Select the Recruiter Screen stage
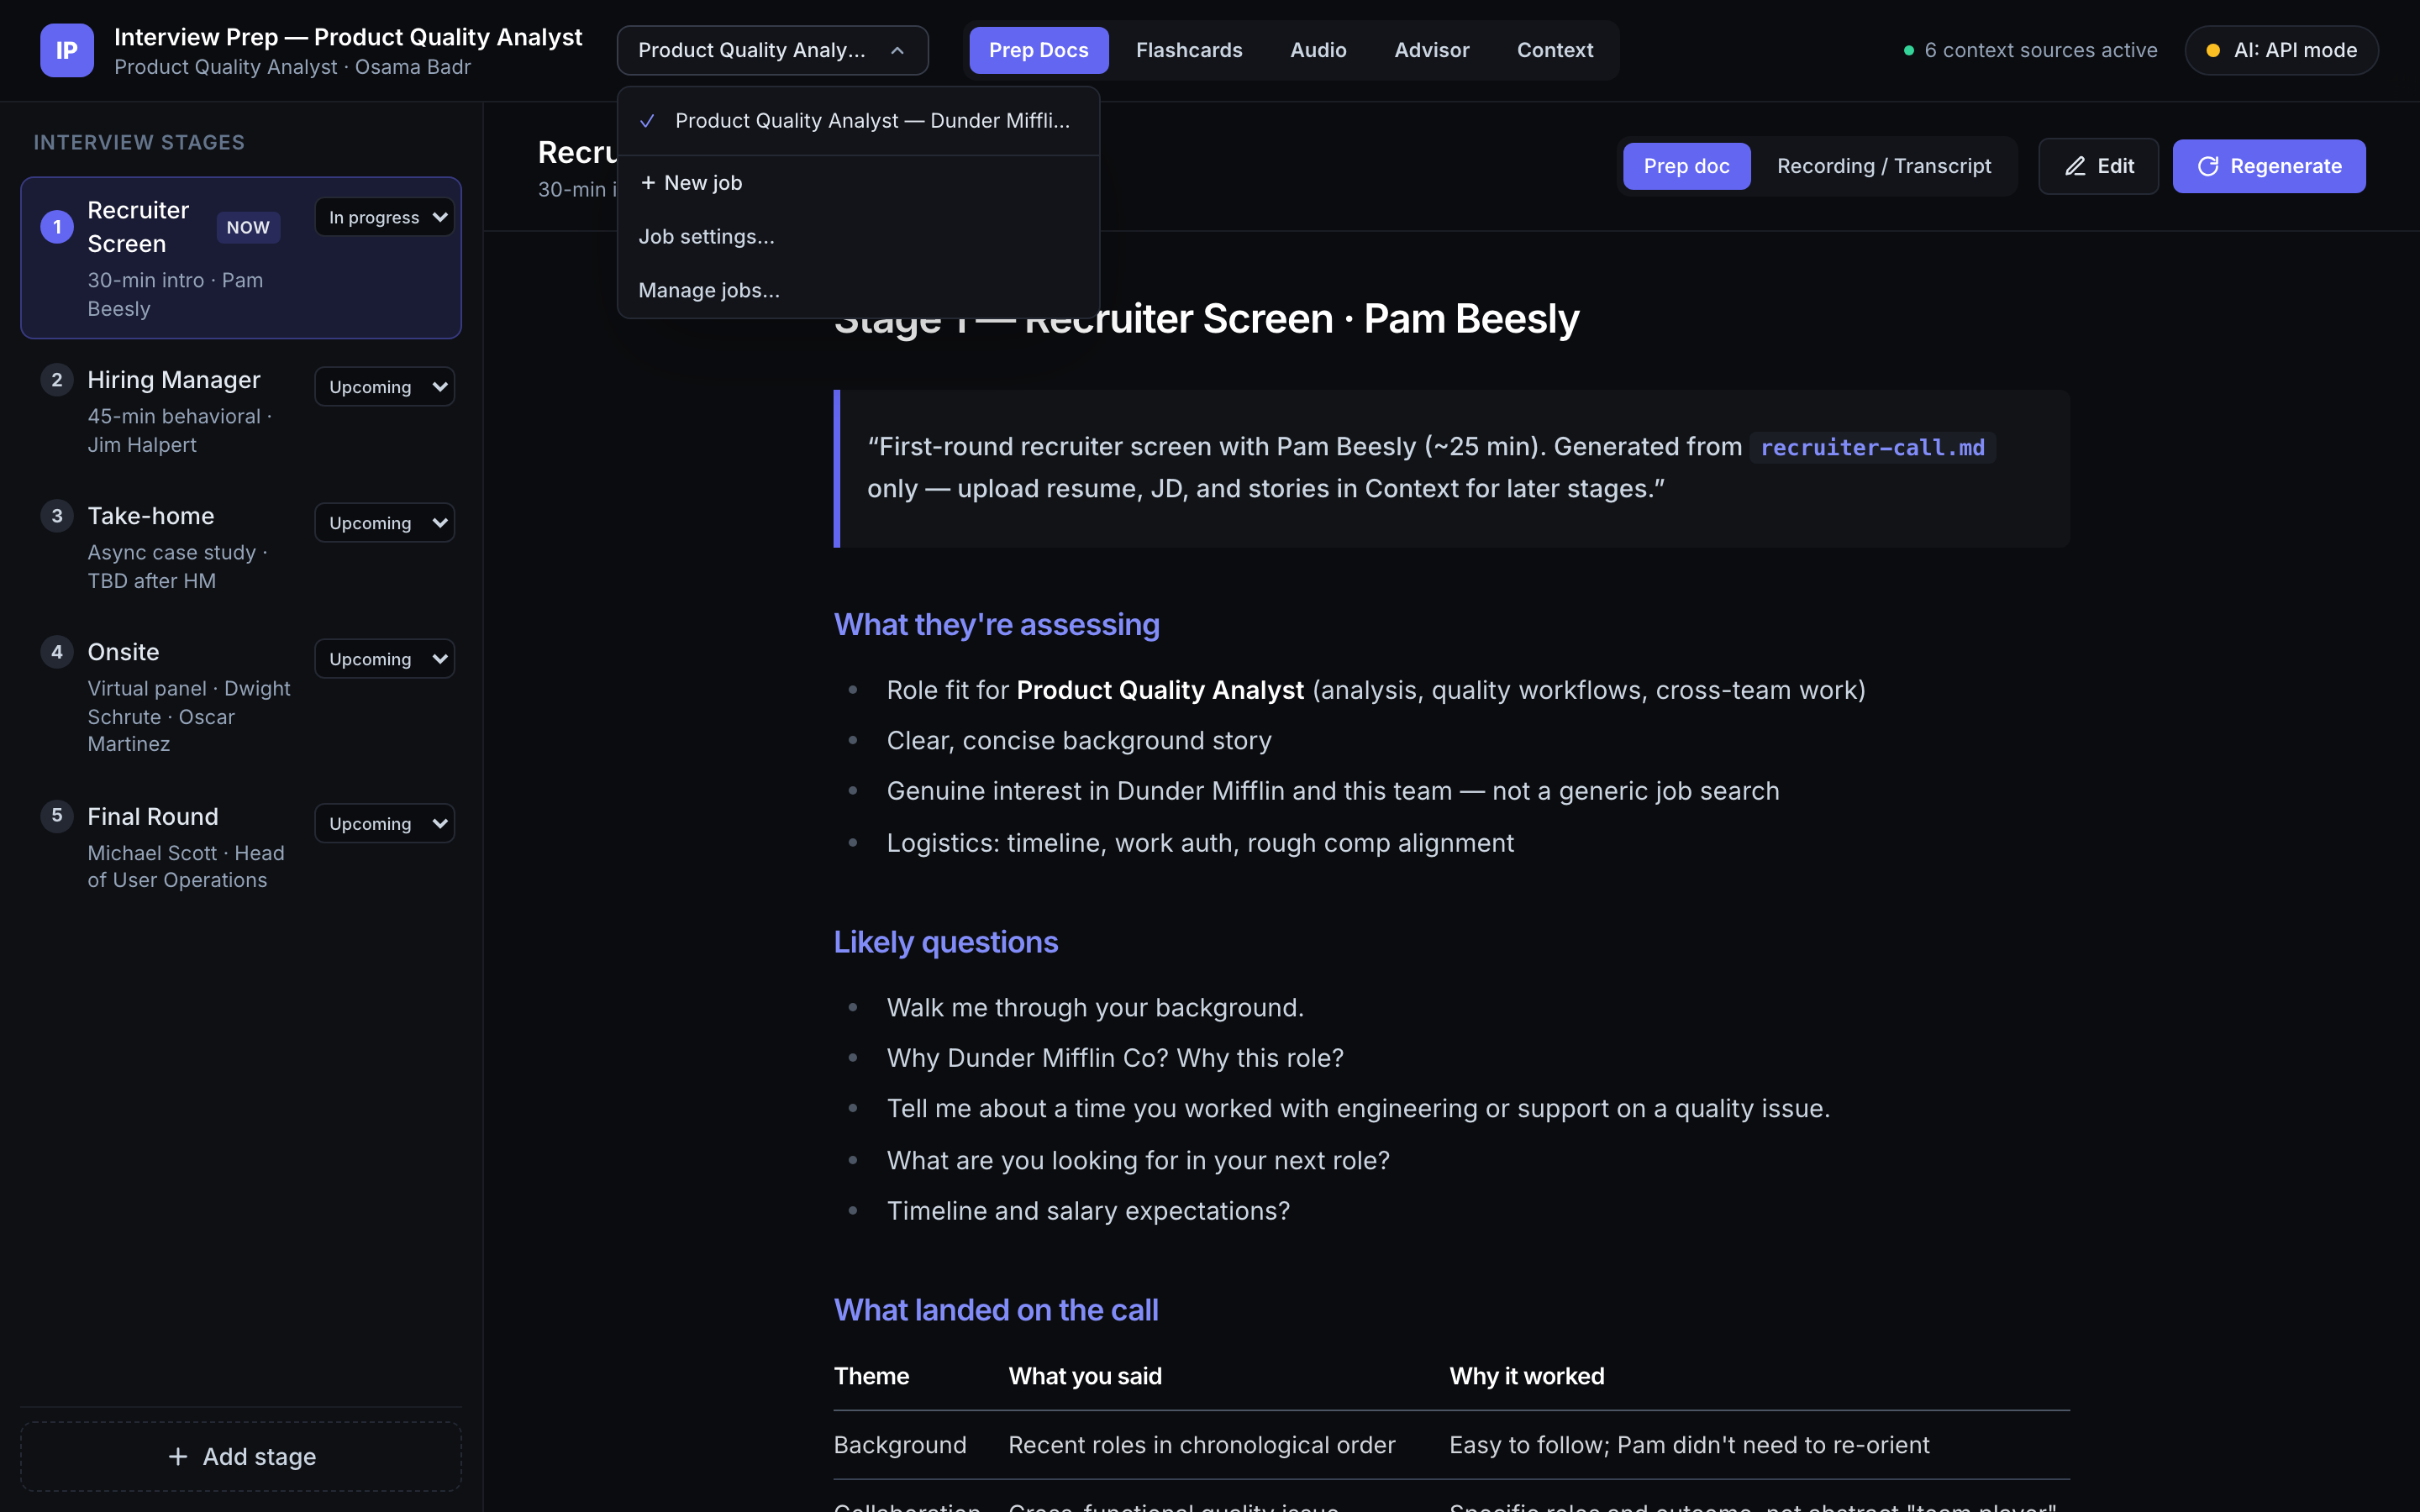The width and height of the screenshot is (2420, 1512). click(241, 258)
